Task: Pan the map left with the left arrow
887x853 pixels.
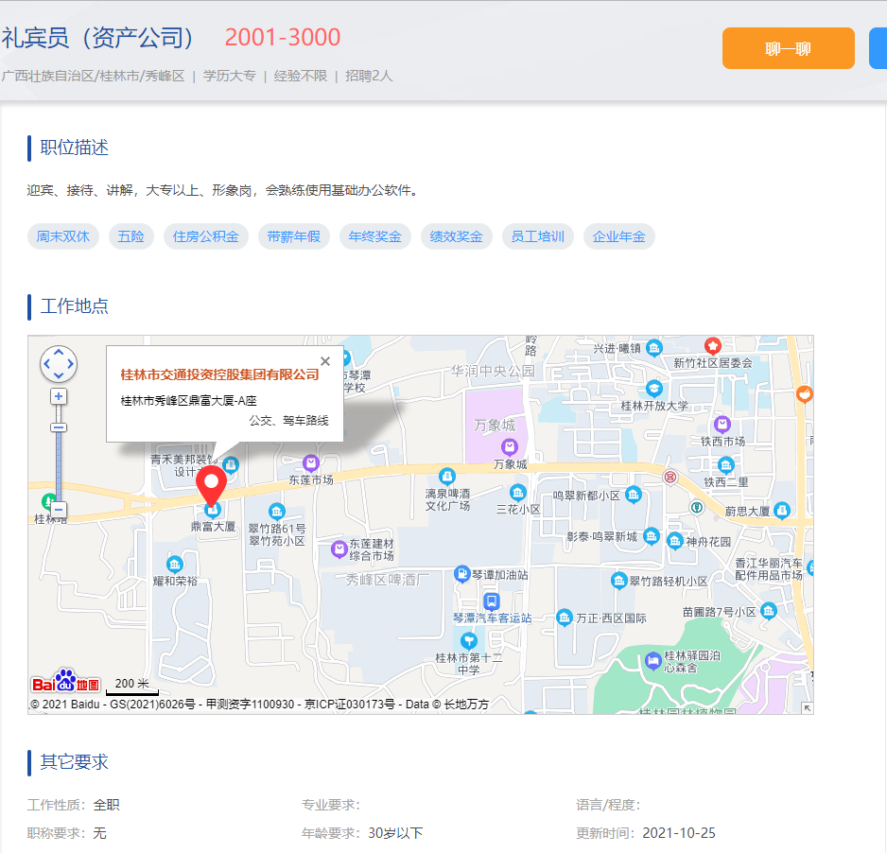Action: pos(47,364)
